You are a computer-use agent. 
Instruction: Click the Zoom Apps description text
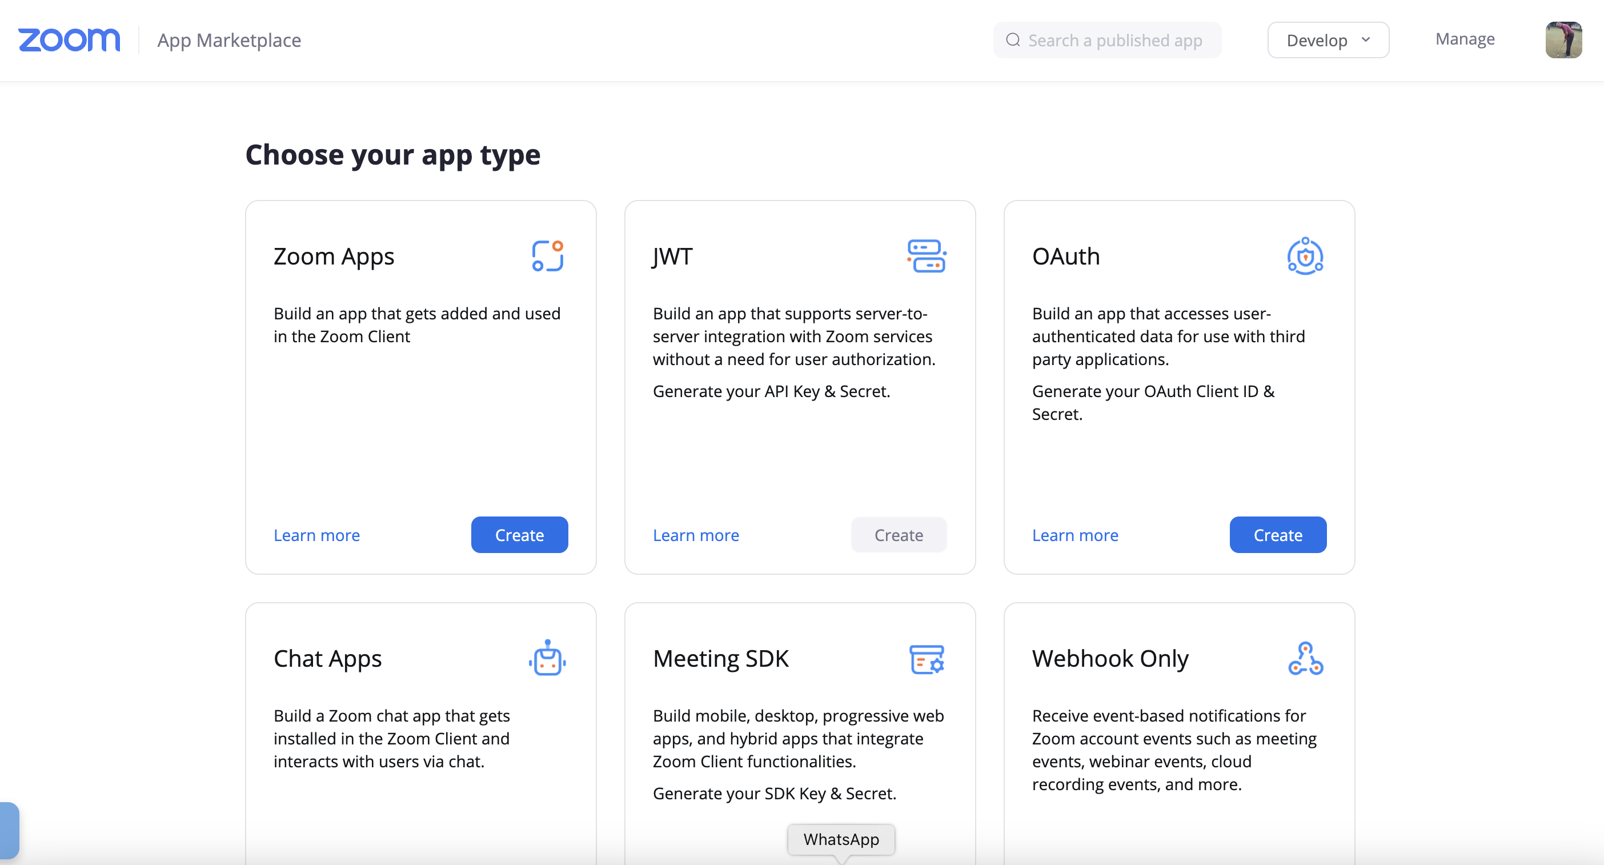417,325
